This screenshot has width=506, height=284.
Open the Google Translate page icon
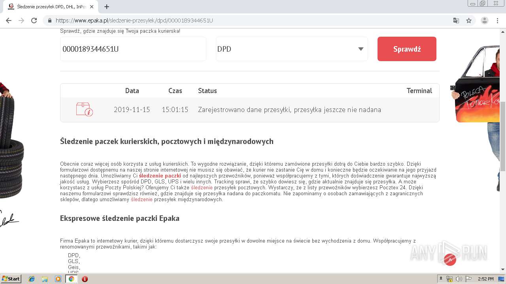click(x=456, y=21)
